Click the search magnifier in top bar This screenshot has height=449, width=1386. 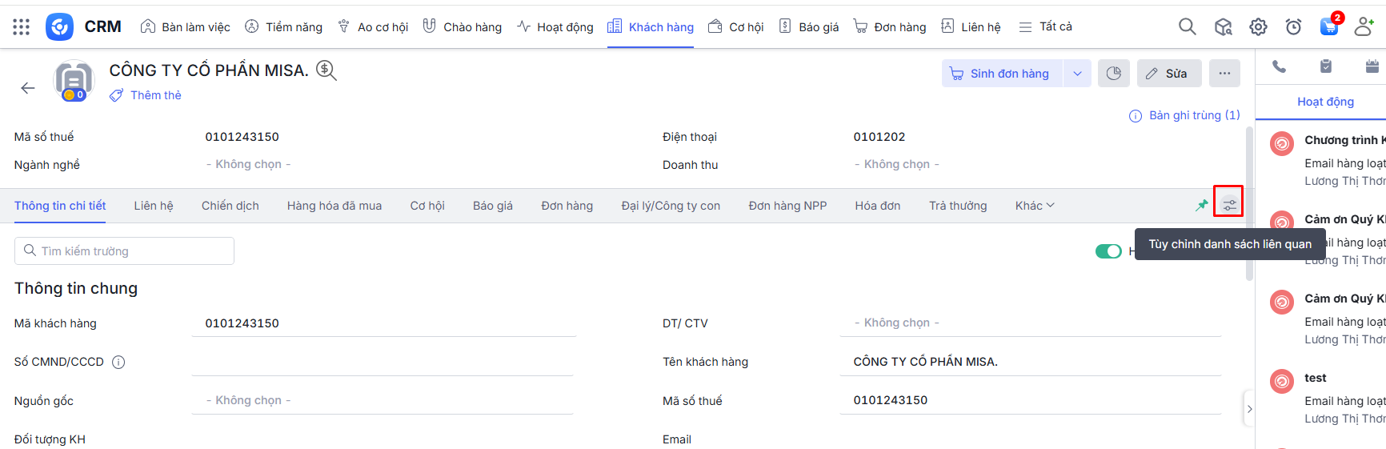pos(1187,27)
